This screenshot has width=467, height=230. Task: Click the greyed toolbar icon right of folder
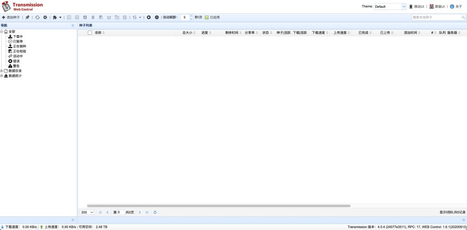click(125, 18)
